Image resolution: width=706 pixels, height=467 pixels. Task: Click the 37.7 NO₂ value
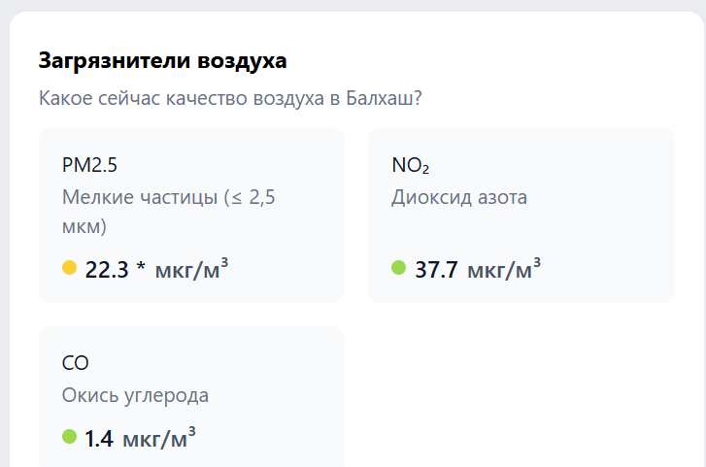(436, 270)
